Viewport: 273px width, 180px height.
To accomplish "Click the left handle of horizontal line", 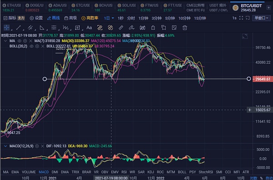I will point(45,79).
